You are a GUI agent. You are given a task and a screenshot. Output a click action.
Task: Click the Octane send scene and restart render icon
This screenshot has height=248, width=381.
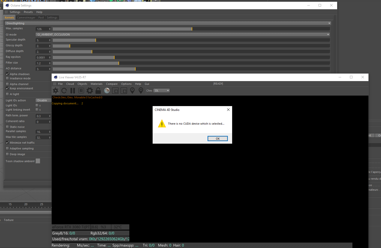(56, 91)
